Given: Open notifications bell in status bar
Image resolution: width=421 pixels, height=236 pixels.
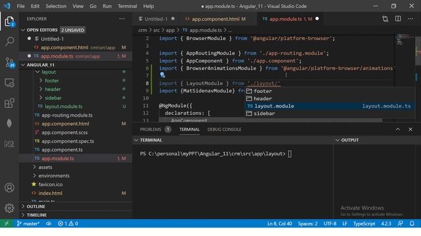Looking at the screenshot, I should pos(412,224).
